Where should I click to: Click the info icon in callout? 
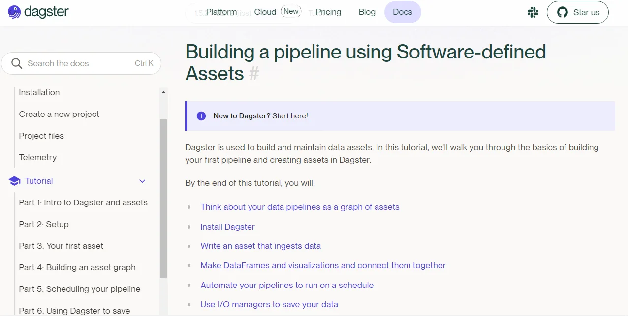pyautogui.click(x=201, y=116)
